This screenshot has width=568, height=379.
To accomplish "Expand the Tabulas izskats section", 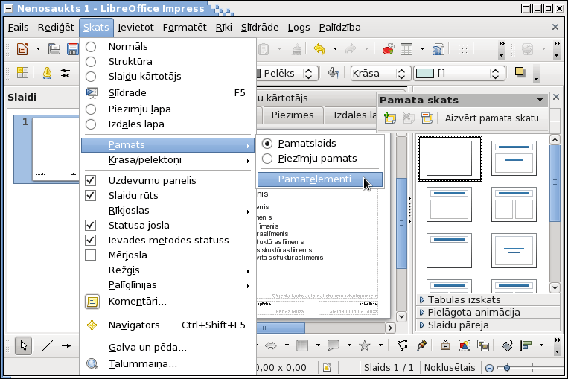I will [x=488, y=299].
